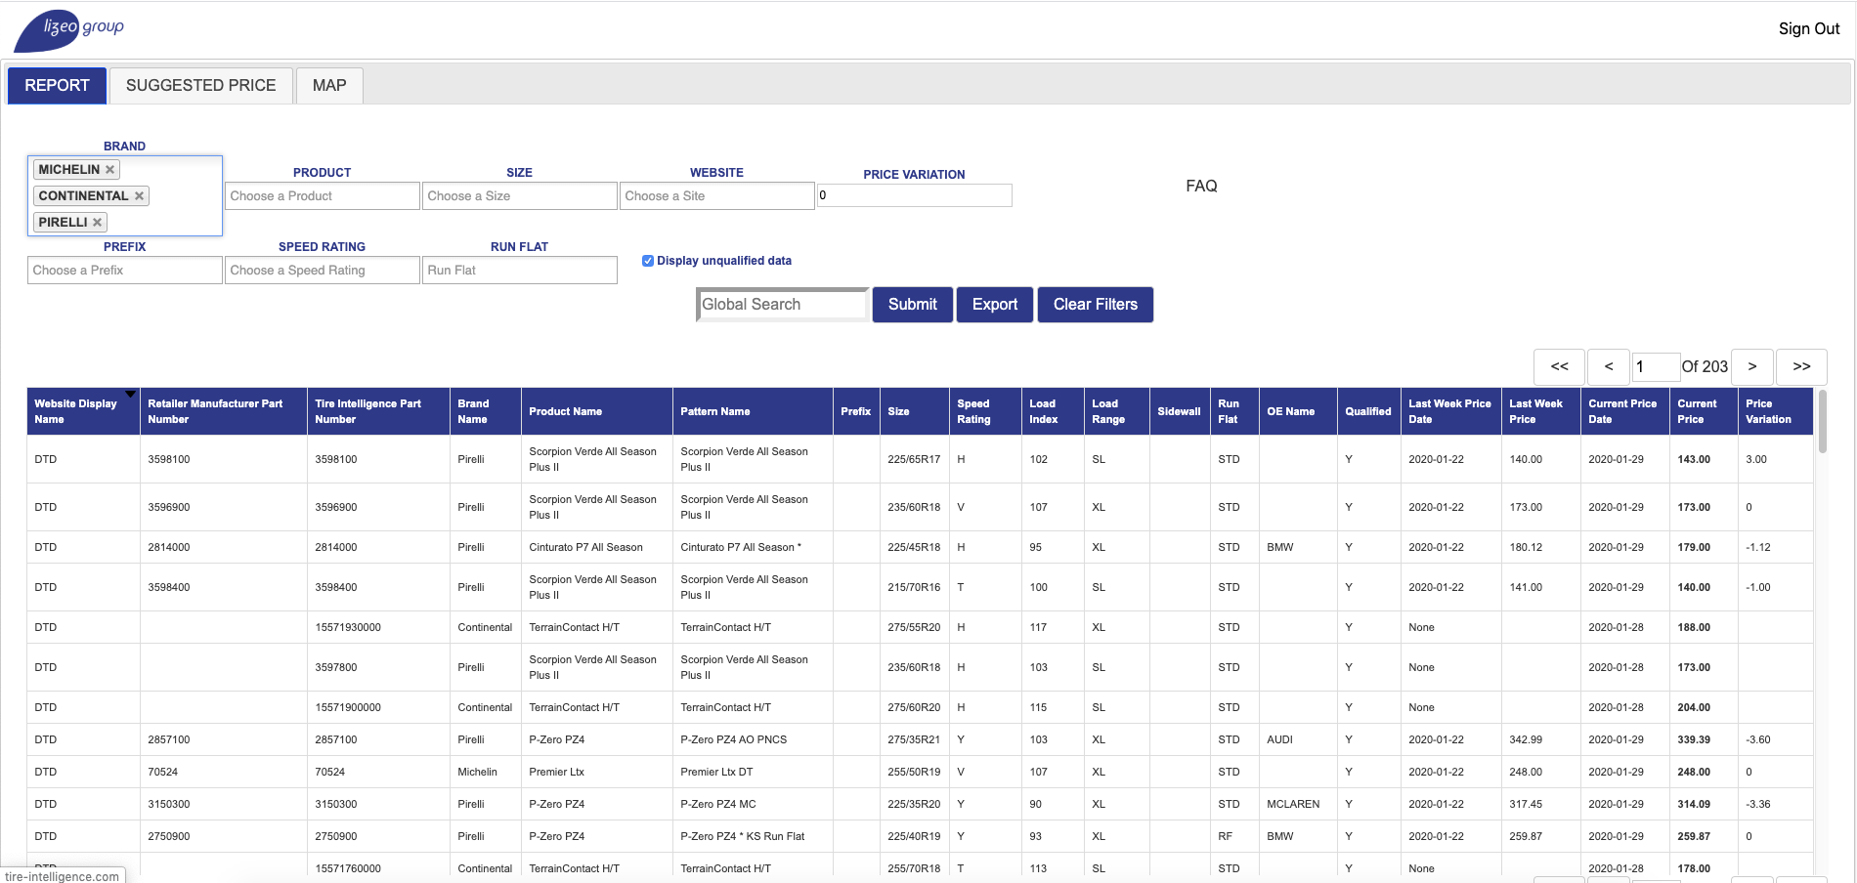The image size is (1857, 883).
Task: Sort by Speed Rating column header
Action: pos(985,412)
